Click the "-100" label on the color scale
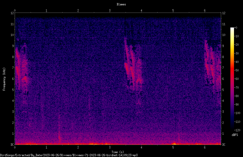This screenshot has height=157, width=243. (x=237, y=113)
